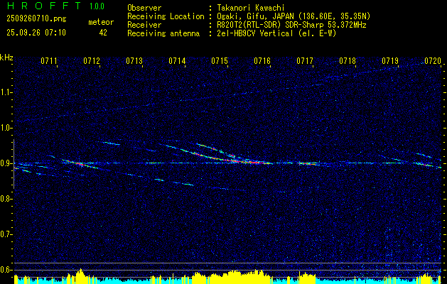Screen dimensions: 447x284
Task: Click the 1.1 kHz frequency label
Action: (x=6, y=92)
